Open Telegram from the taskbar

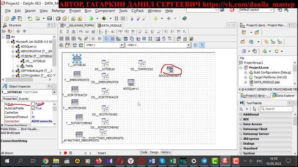(x=204, y=161)
